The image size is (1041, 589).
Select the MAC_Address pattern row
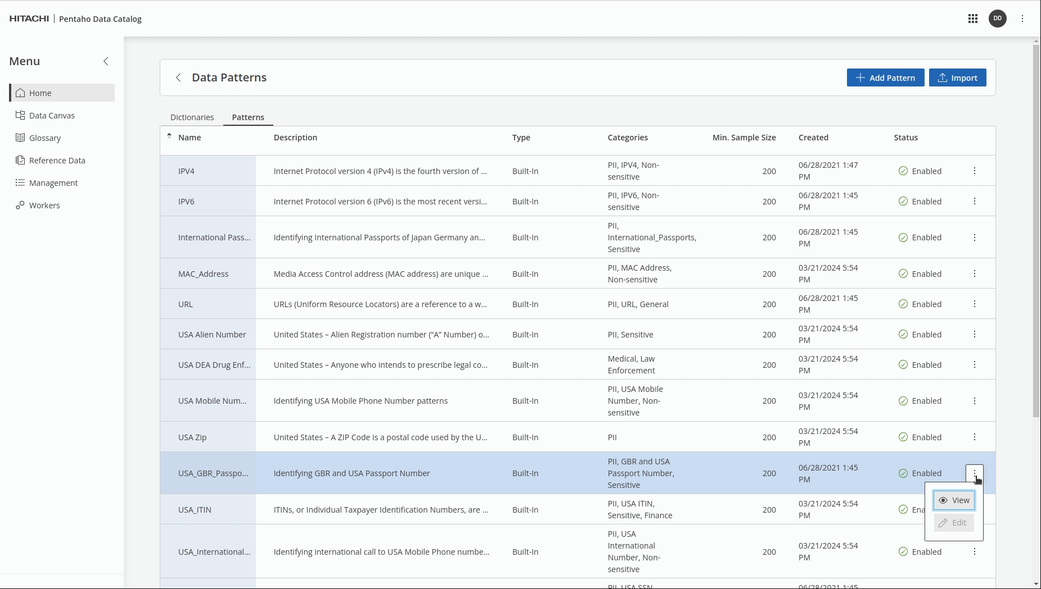pyautogui.click(x=203, y=273)
